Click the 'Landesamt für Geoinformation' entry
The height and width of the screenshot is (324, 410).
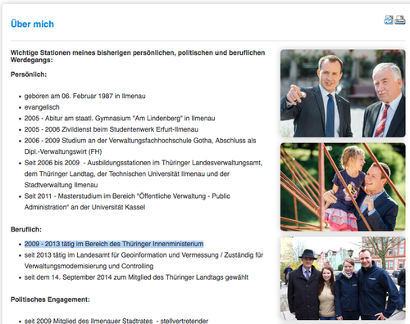click(143, 260)
